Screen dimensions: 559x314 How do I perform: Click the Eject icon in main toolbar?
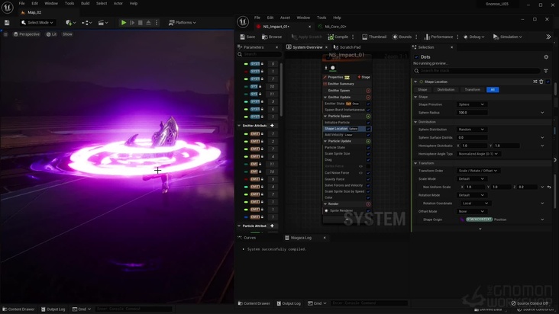click(148, 22)
